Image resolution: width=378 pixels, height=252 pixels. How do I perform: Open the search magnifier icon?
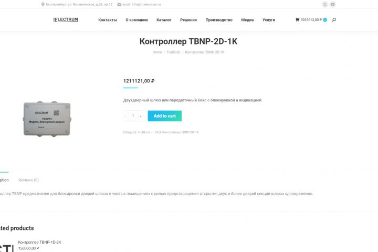[334, 20]
